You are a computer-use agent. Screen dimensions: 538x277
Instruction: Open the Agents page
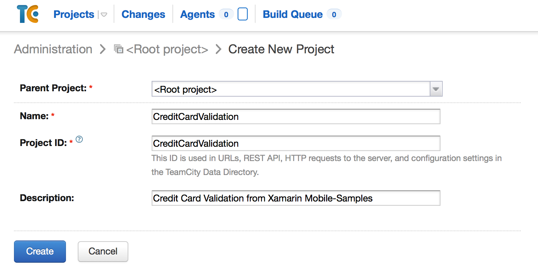pos(197,14)
